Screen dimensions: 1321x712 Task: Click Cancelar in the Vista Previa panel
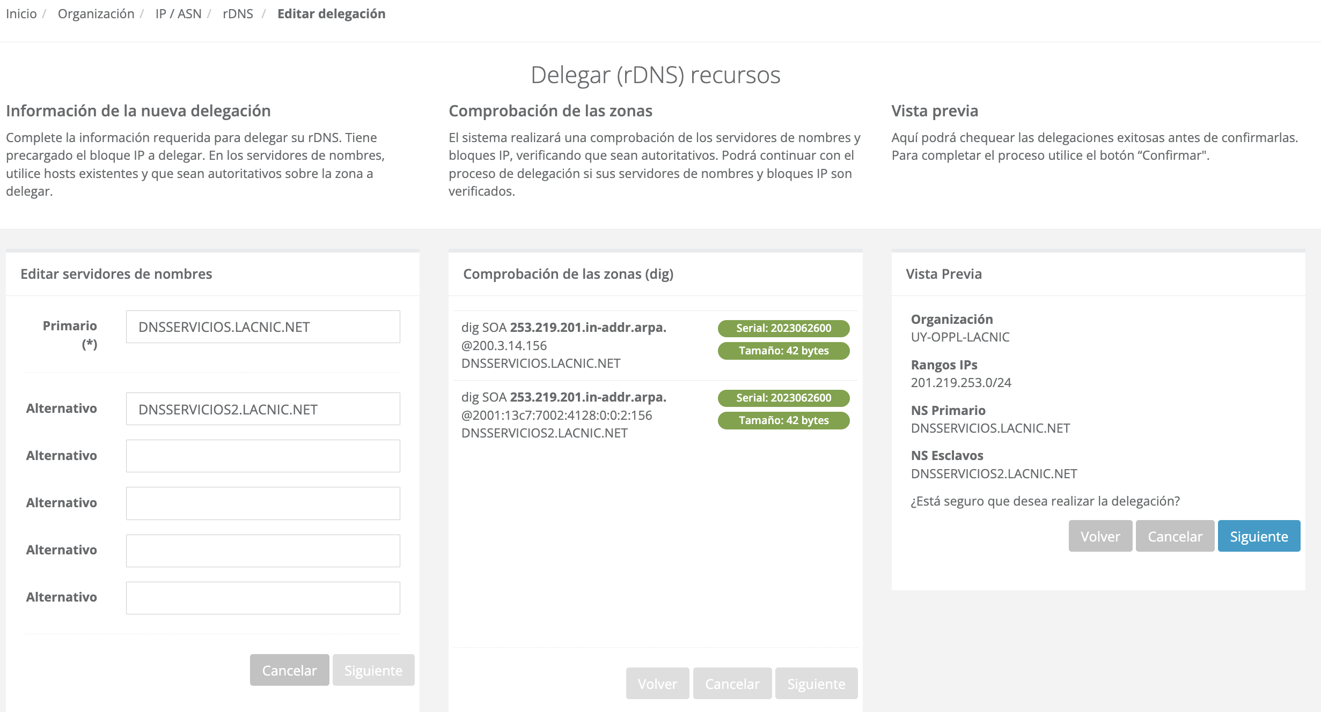(x=1175, y=536)
